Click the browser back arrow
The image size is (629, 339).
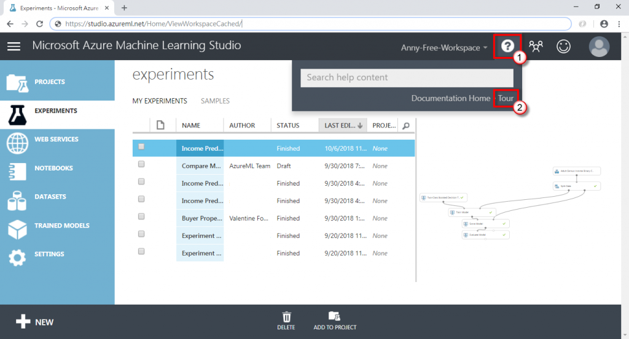(10, 24)
